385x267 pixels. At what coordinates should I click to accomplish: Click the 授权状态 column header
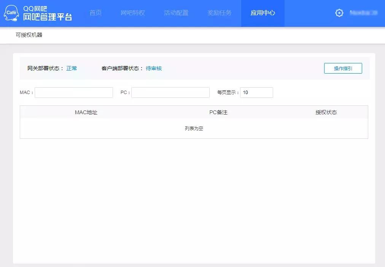pos(326,112)
